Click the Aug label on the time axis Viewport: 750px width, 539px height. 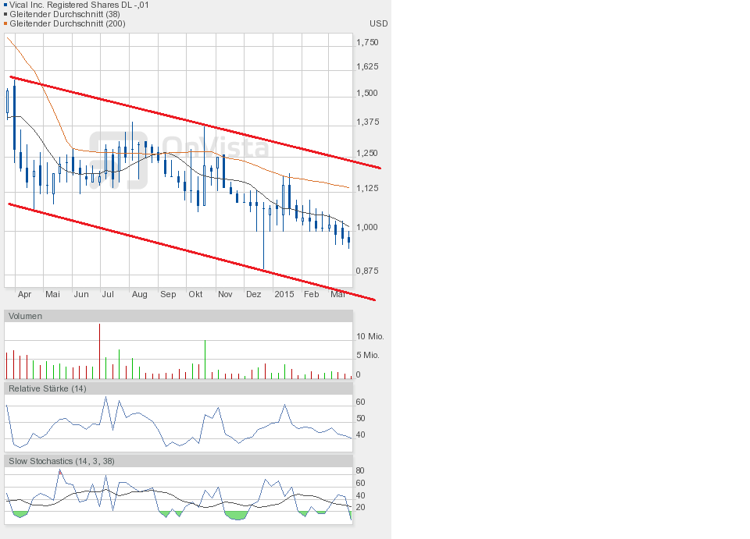point(139,294)
